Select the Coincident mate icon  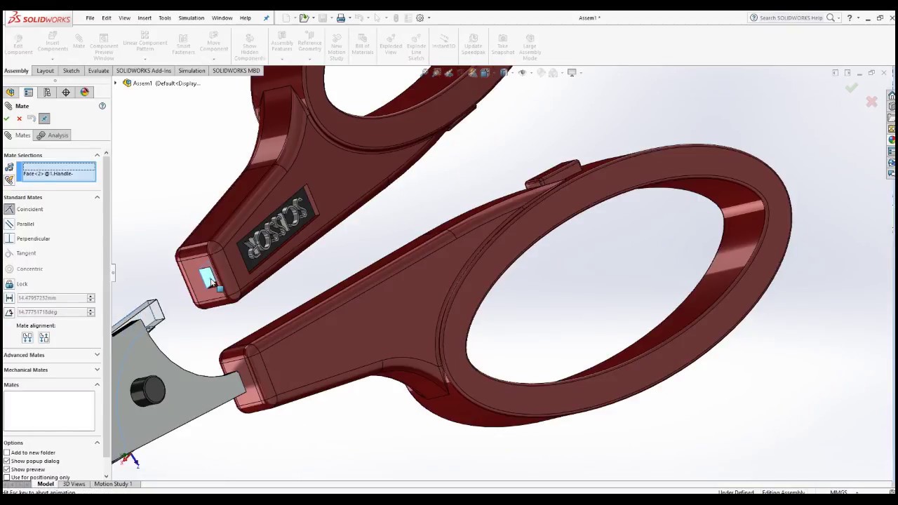point(9,209)
